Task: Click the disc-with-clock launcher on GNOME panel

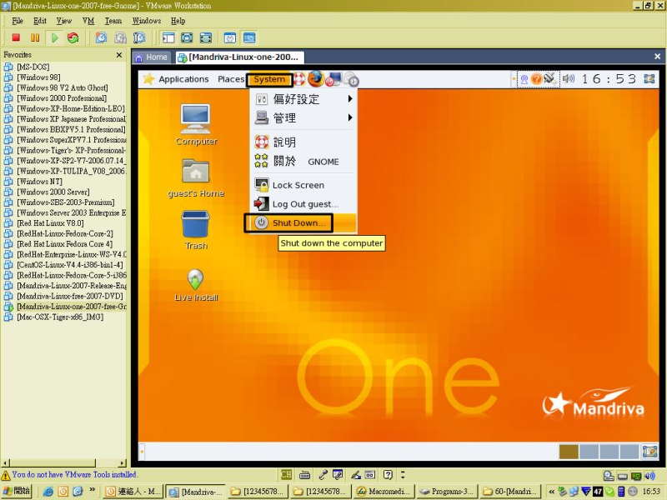Action: (x=351, y=79)
